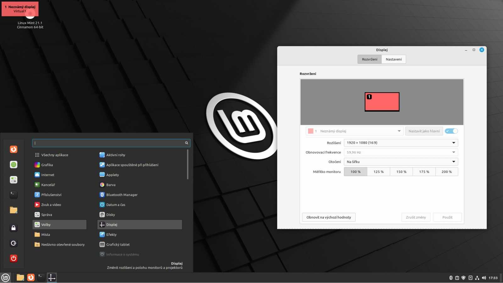Open System Settings toggle icon in favorites sidebar
This screenshot has height=283, width=503.
14,180
